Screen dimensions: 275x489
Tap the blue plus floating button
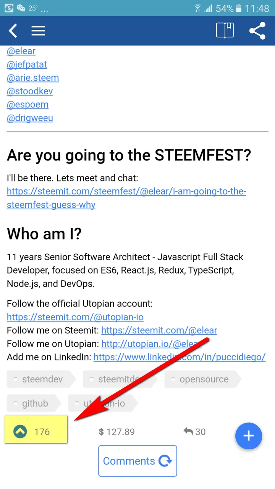click(x=249, y=436)
